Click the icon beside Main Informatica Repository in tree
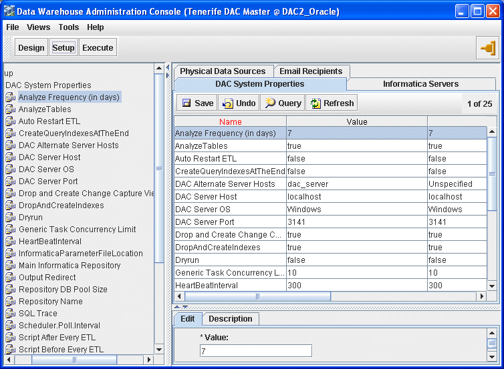This screenshot has width=504, height=369. tap(10, 266)
